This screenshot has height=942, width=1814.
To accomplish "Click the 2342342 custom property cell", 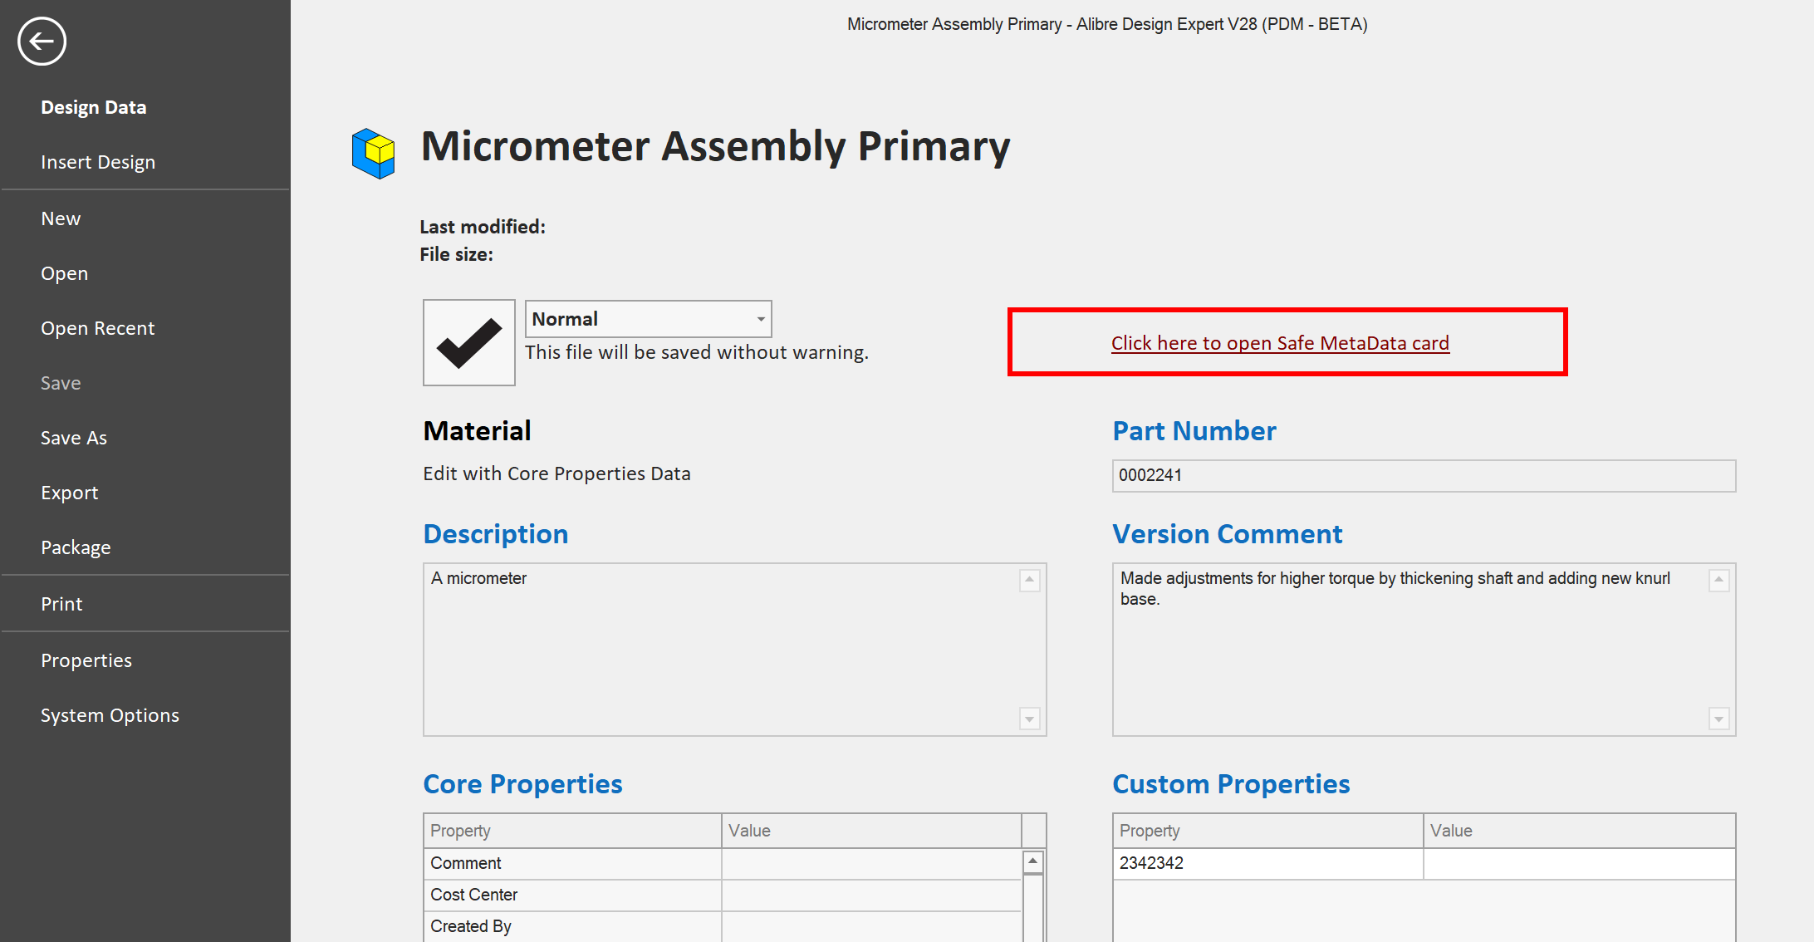I will point(1267,863).
